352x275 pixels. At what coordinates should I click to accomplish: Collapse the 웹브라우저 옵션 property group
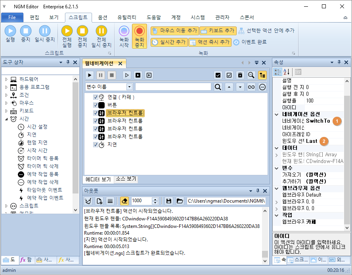pos(277,188)
